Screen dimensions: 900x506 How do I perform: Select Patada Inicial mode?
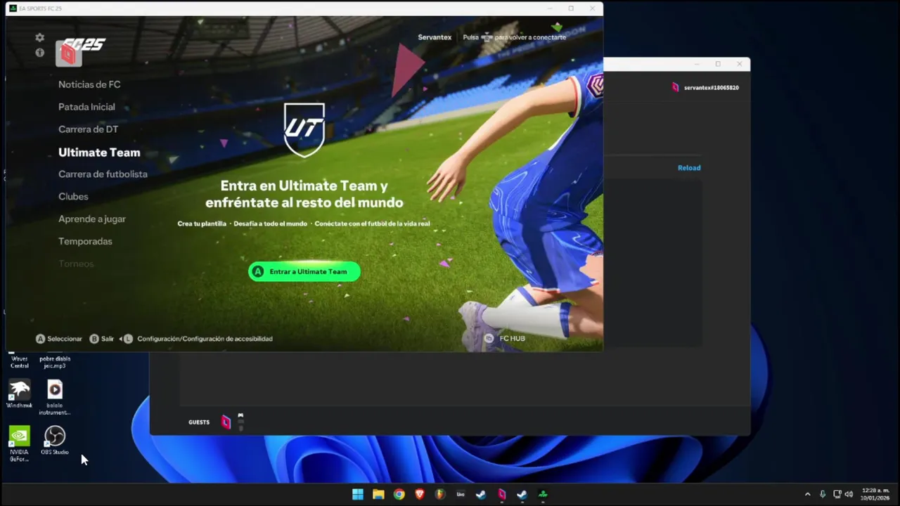click(86, 107)
